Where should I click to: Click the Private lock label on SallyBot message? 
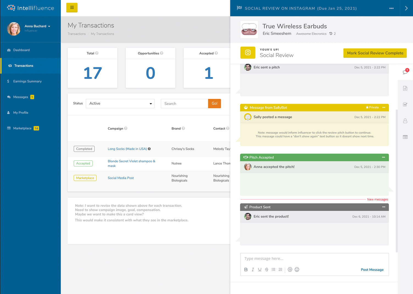pos(372,107)
